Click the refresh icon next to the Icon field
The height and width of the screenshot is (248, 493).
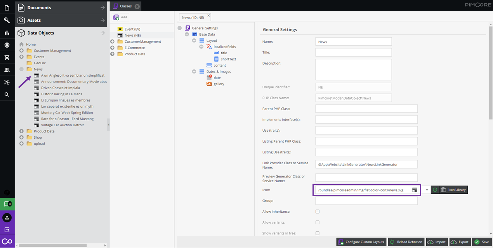coord(435,190)
